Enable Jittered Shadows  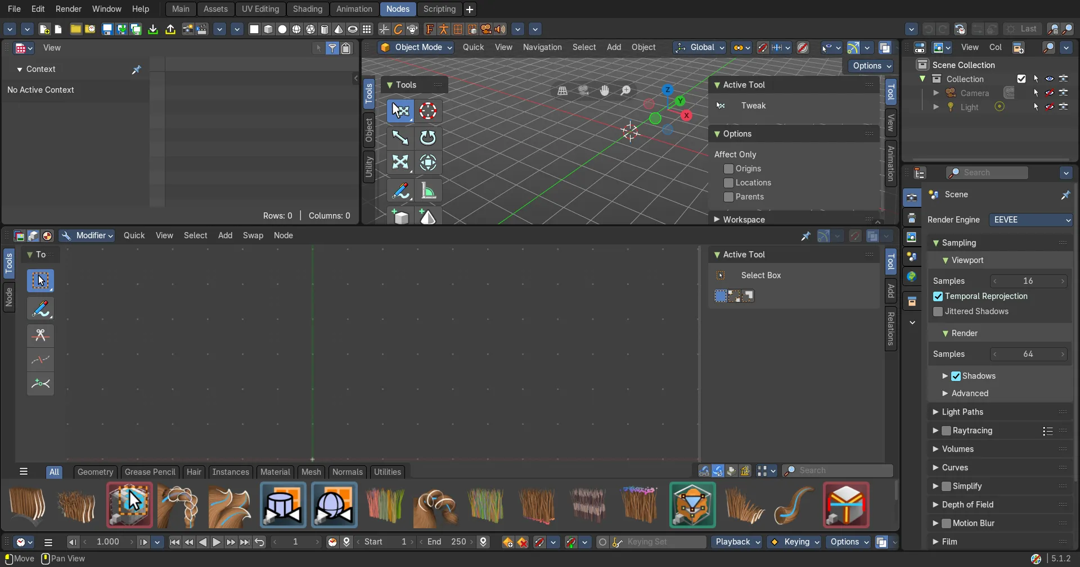938,311
